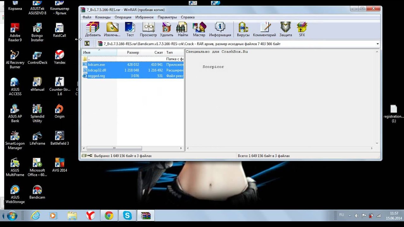The height and width of the screenshot is (227, 404).
Task: Launch the Мастер (Wizard) tool
Action: 199,29
